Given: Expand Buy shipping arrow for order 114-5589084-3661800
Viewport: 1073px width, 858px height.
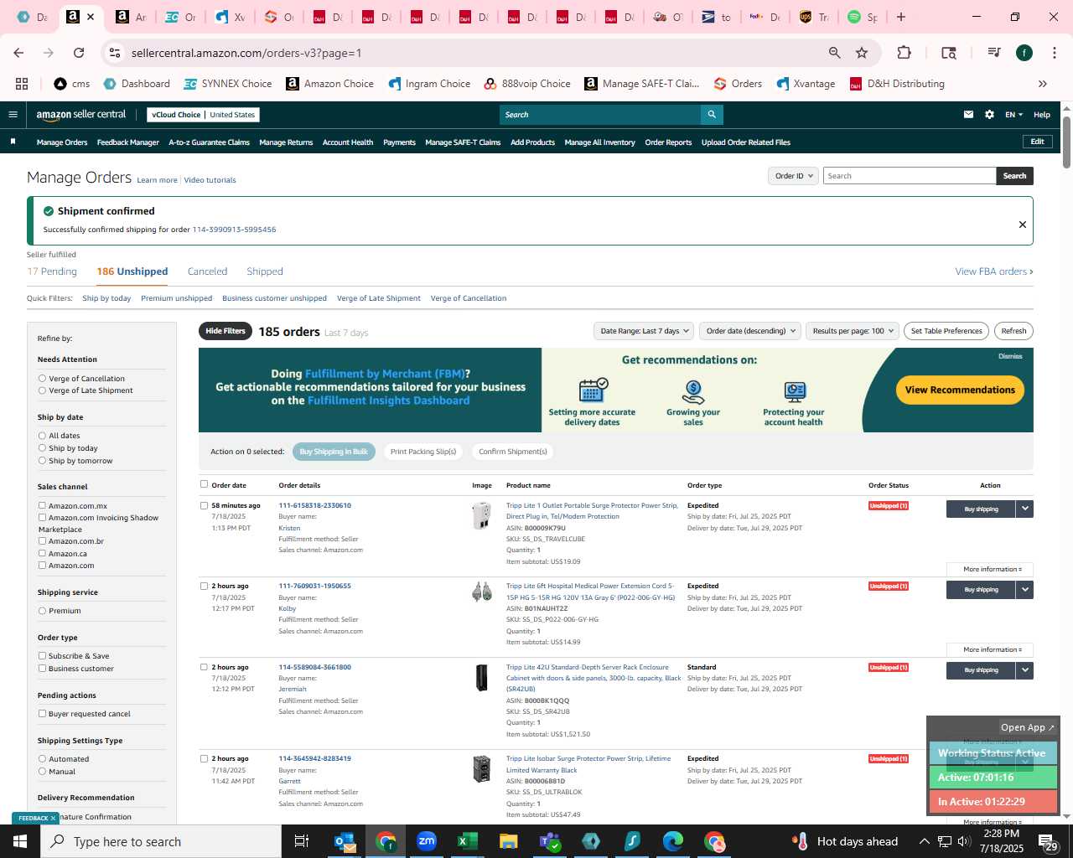Looking at the screenshot, I should (1024, 670).
